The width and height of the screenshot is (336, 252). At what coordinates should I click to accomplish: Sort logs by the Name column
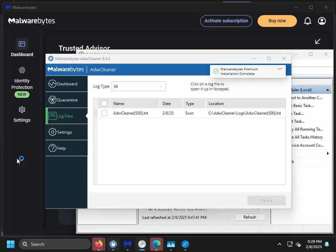click(135, 103)
